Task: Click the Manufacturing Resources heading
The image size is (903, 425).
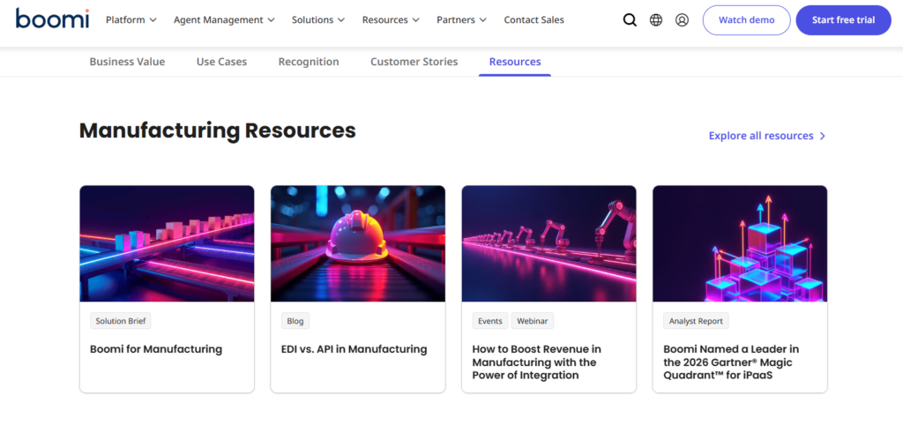Action: pos(218,130)
